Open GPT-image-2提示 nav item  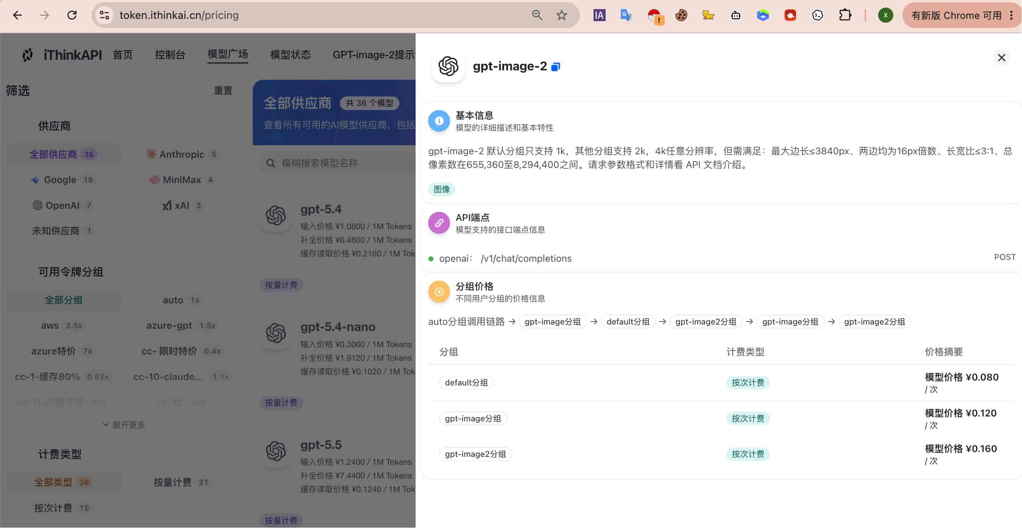point(374,54)
